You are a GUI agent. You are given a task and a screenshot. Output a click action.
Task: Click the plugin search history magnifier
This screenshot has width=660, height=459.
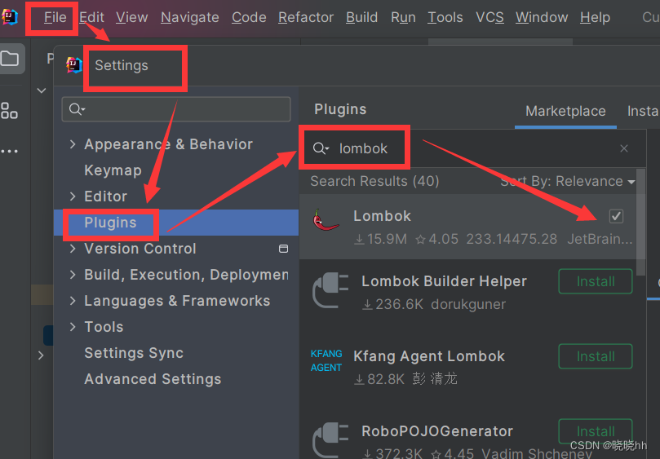321,148
